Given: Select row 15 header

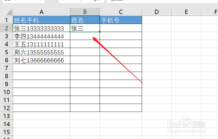Looking at the screenshot, I should pos(6,132).
